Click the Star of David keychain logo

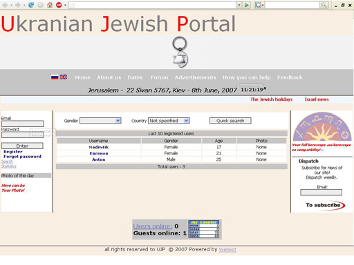coord(180,52)
